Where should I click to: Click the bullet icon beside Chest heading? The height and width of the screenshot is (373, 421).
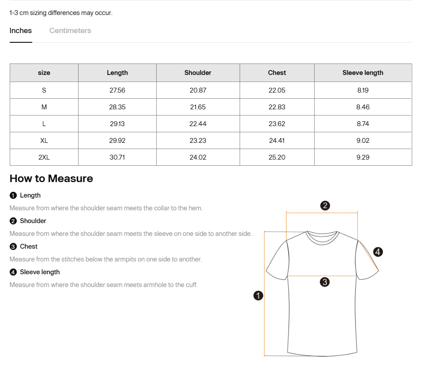(13, 246)
